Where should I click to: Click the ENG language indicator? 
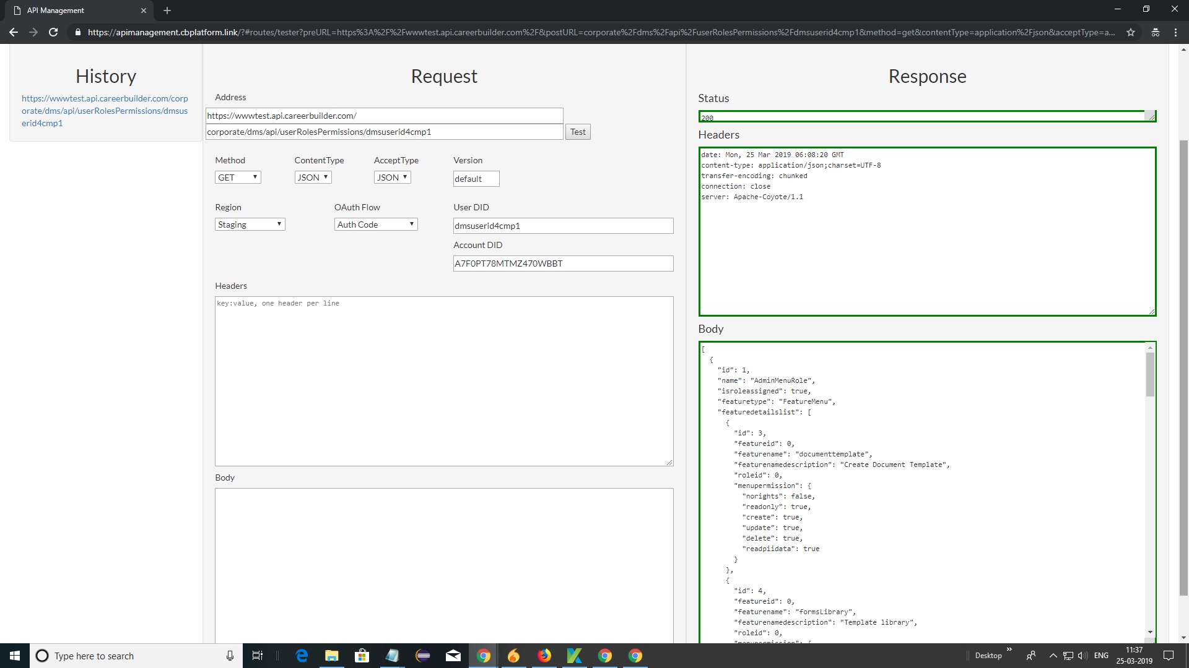tap(1101, 656)
